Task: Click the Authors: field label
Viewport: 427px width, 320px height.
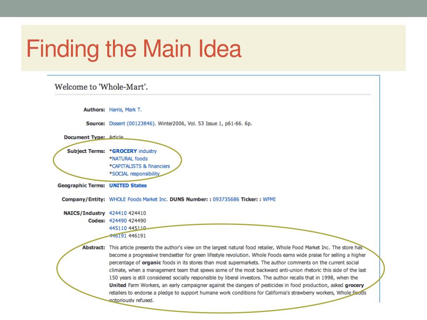Action: [94, 110]
